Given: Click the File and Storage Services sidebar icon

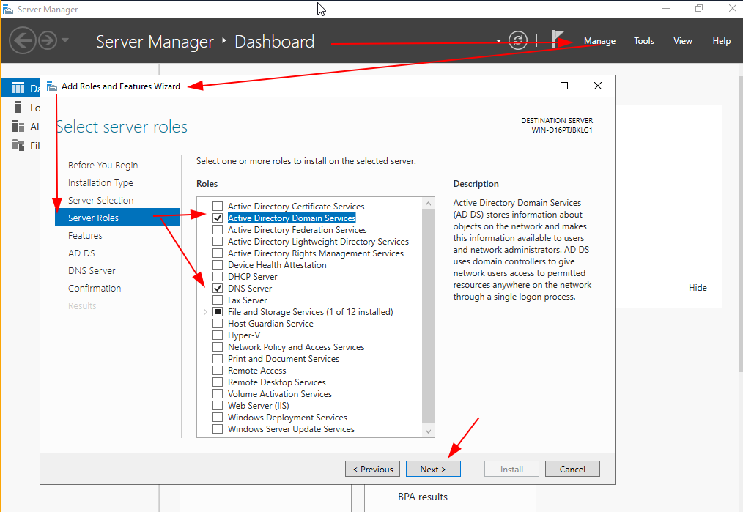Looking at the screenshot, I should click(18, 145).
